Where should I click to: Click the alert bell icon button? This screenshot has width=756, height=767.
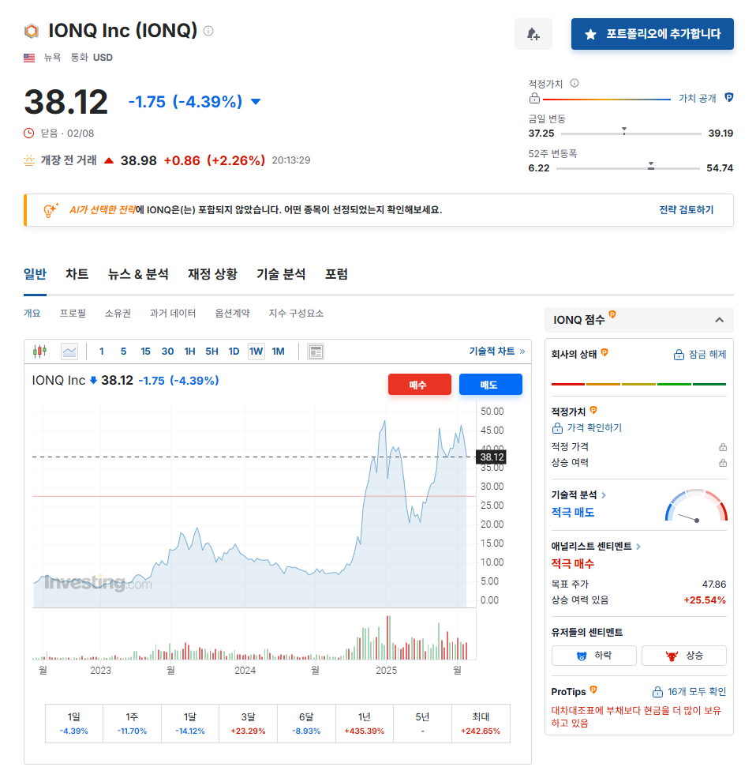tap(533, 34)
